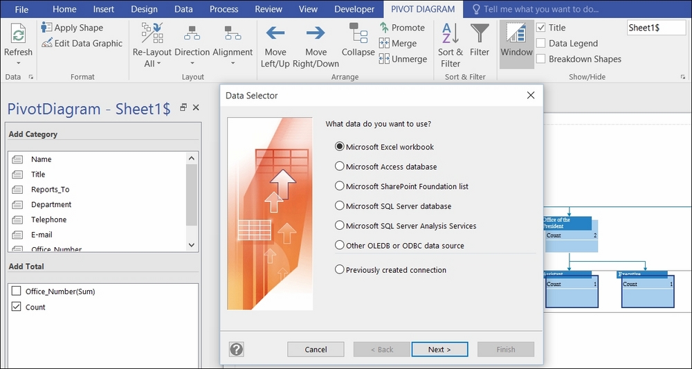Close the PivotDiagram pane
Viewport: 692px width, 369px height.
click(x=196, y=107)
